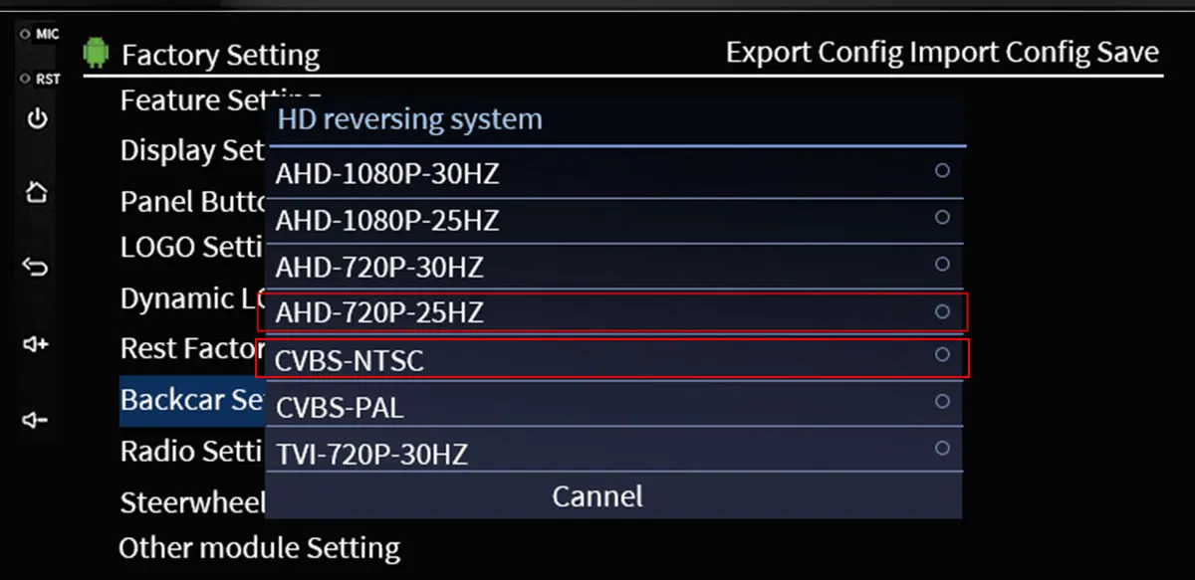This screenshot has height=580, width=1195.
Task: Choose the AHD-720P-25HZ radio option
Action: [942, 312]
